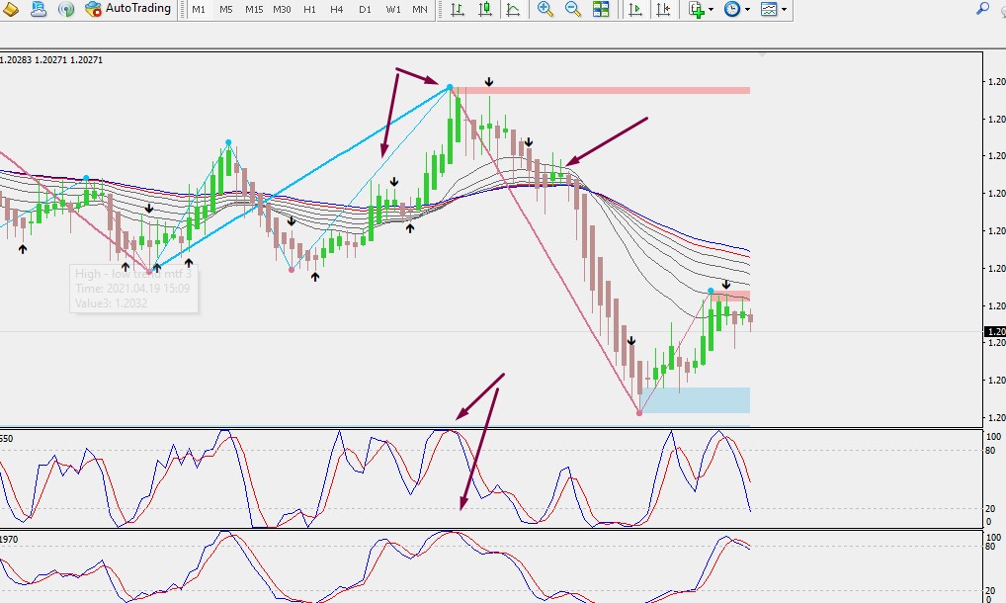Viewport: 1006px width, 603px height.
Task: Toggle the Chart Shift icon
Action: point(663,9)
